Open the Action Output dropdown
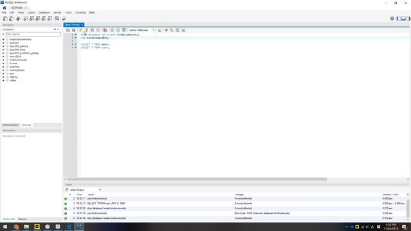 coord(85,190)
